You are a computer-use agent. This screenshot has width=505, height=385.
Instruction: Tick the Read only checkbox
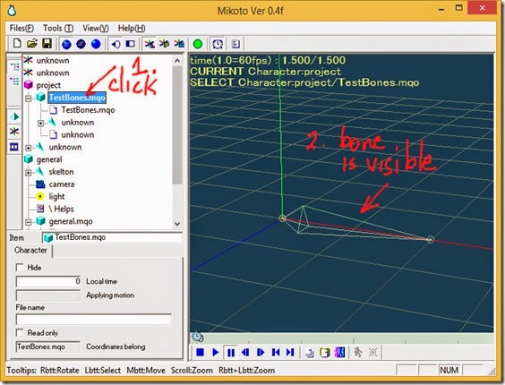point(20,332)
